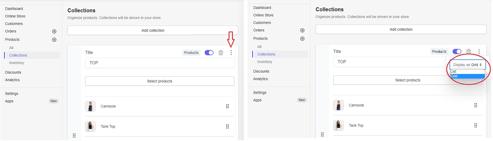Grab drag handle beside Camisole in left panel
Screen dimensions: 493x141
point(228,106)
